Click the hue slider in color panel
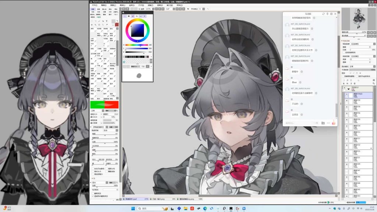Screen dimensions: 377x212 [x=136, y=45]
